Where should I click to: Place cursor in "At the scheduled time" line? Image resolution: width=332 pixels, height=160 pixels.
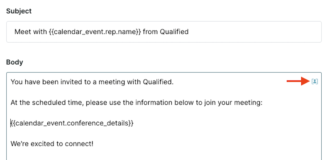(137, 102)
